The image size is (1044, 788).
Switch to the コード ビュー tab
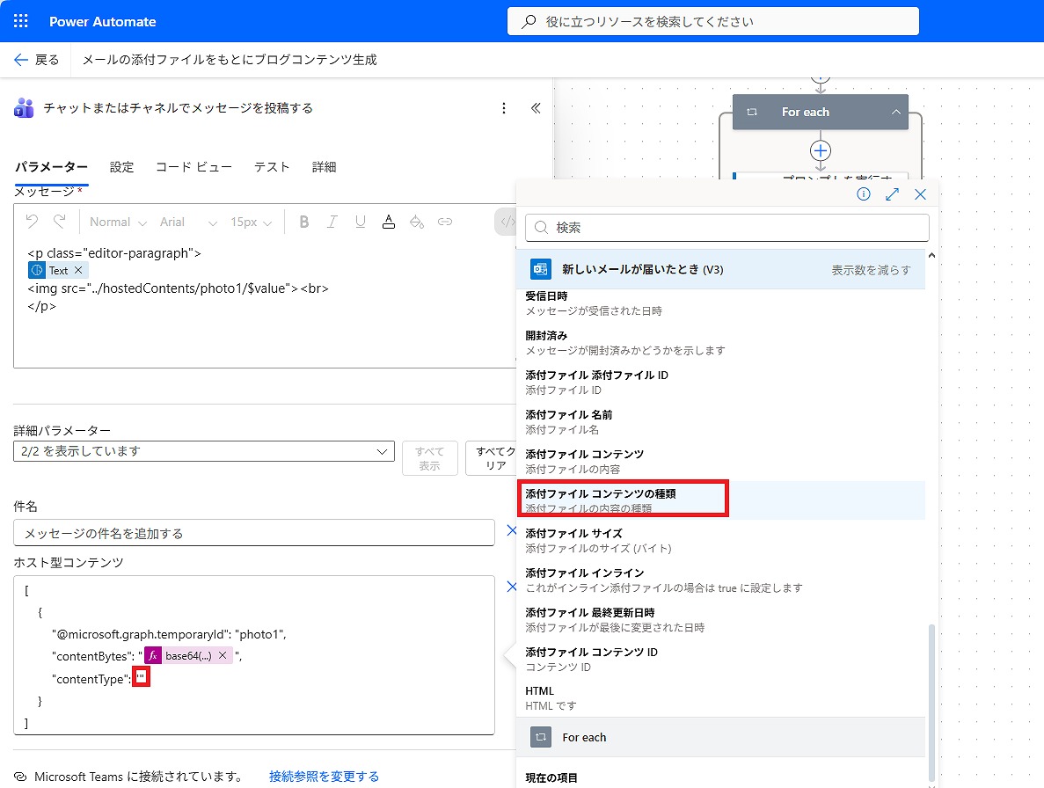(193, 167)
